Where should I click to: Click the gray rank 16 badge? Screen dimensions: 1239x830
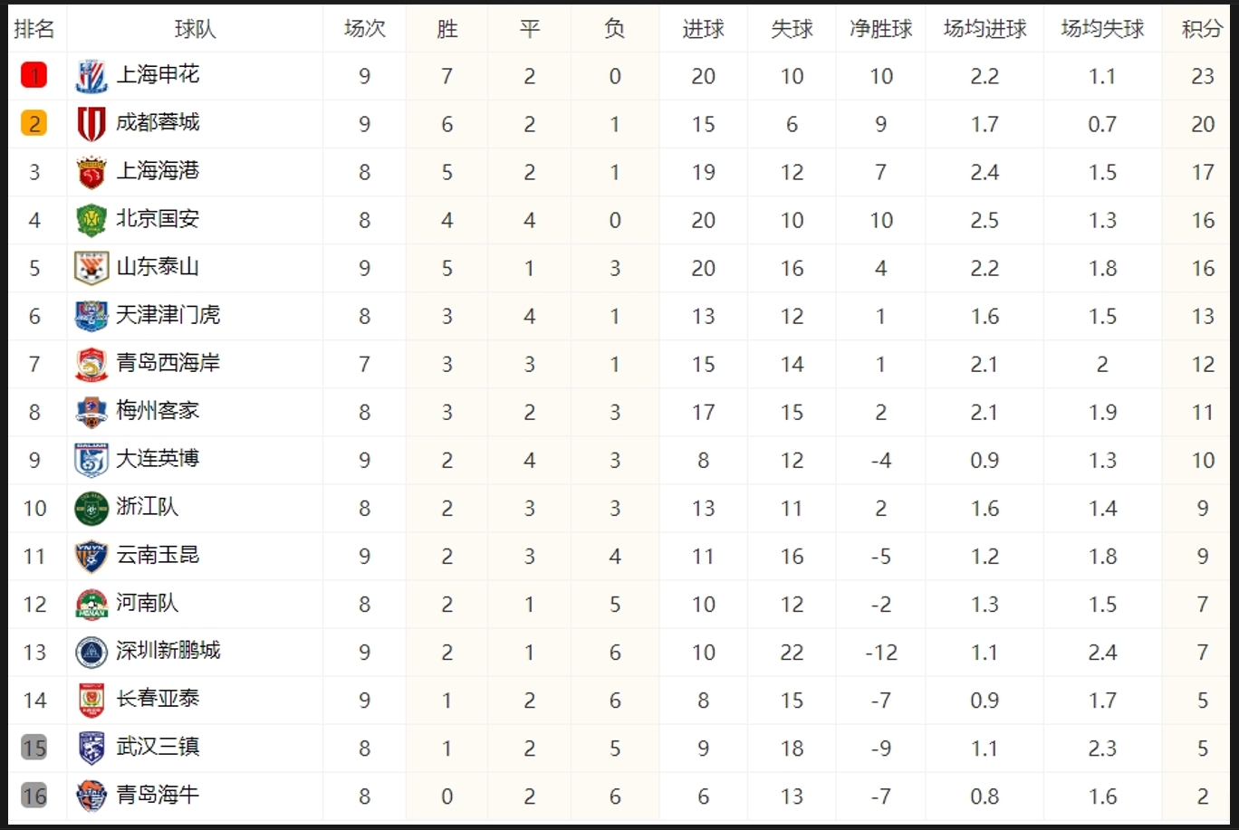[34, 797]
